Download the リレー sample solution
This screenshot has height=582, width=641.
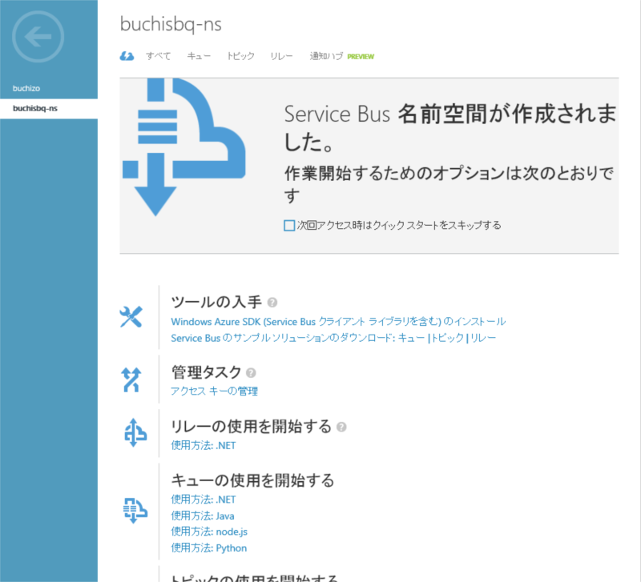[483, 338]
